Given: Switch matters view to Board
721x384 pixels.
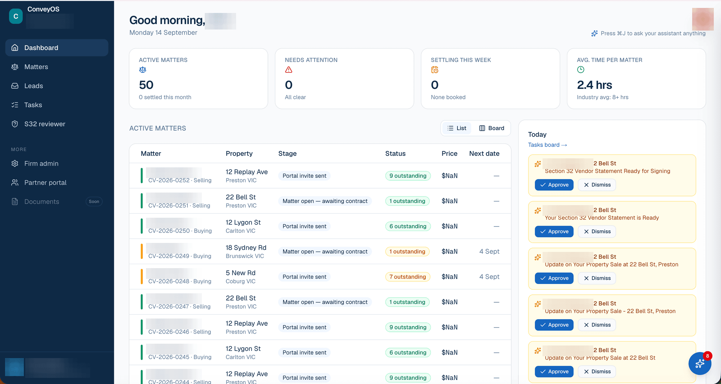Looking at the screenshot, I should click(x=492, y=128).
